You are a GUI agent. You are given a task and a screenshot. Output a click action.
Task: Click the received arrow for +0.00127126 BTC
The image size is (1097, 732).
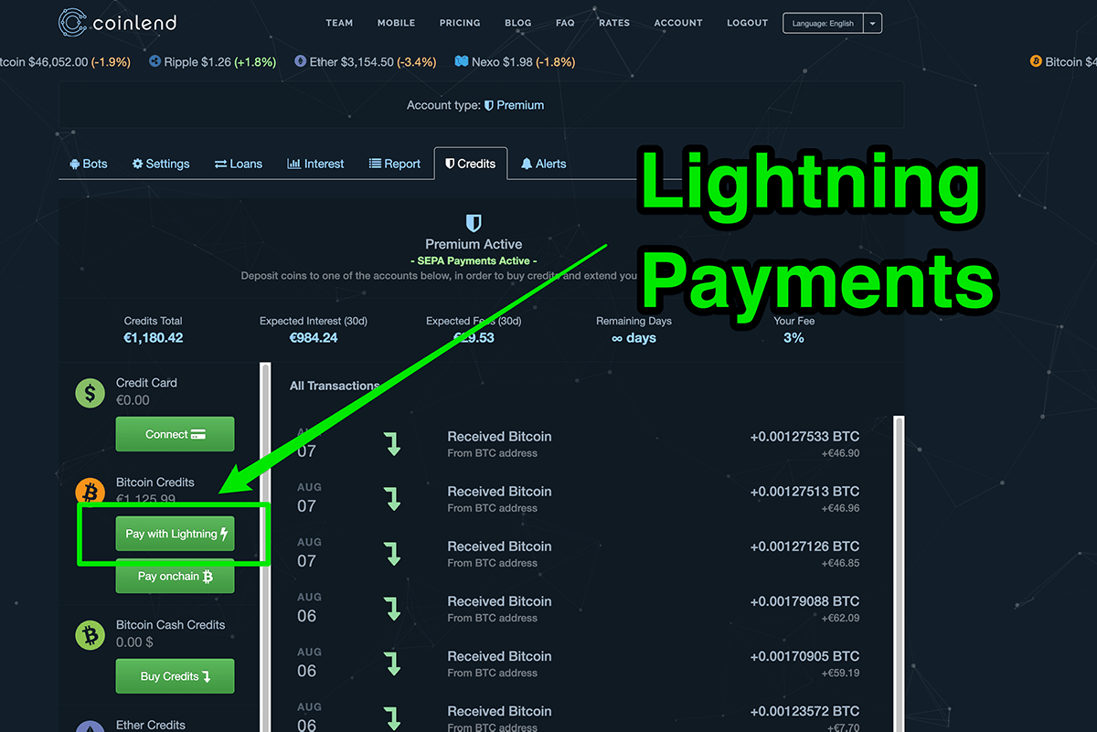pos(393,554)
